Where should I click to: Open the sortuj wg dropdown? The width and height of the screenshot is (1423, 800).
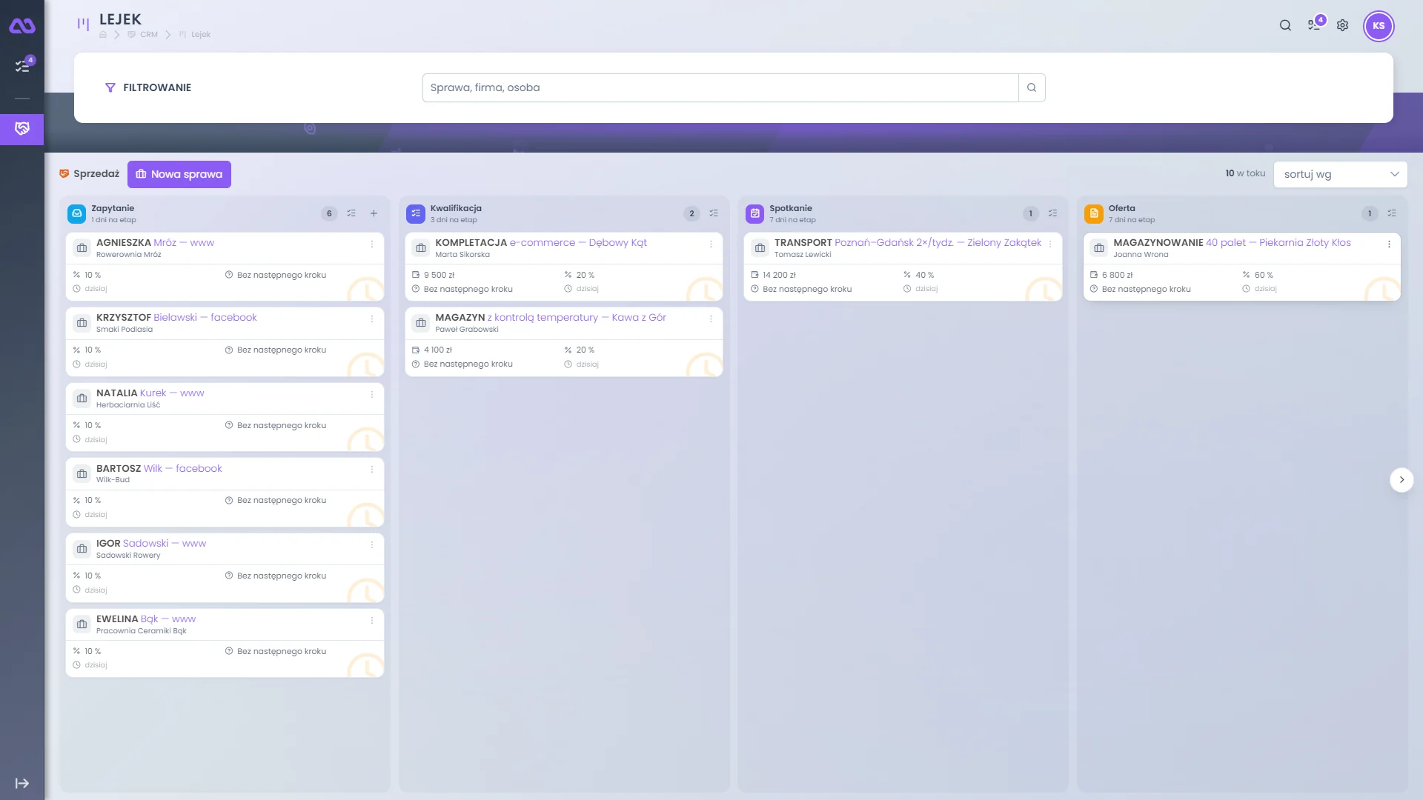1340,174
